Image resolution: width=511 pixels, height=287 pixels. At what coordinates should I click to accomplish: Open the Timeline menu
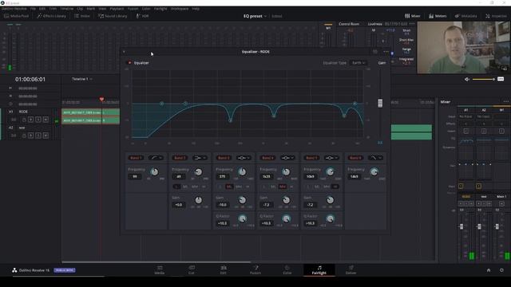click(x=66, y=9)
